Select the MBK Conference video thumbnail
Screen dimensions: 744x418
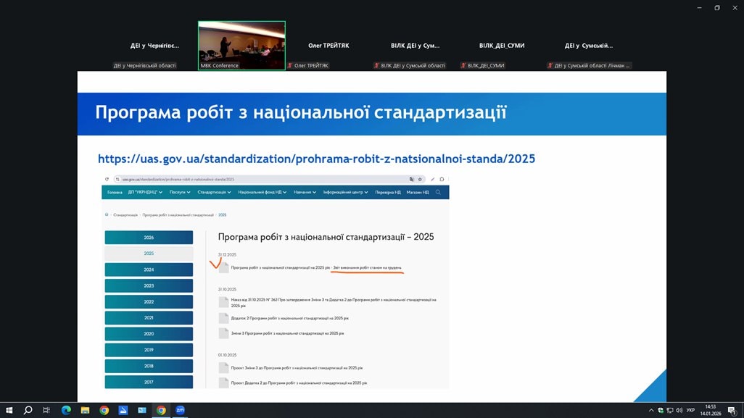(241, 45)
